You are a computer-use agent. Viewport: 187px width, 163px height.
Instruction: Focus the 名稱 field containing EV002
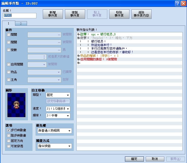(x=20, y=16)
